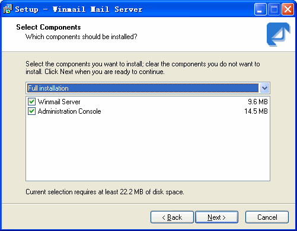Click empty area of components list
Viewport: 297px width, 231px height.
click(148, 148)
